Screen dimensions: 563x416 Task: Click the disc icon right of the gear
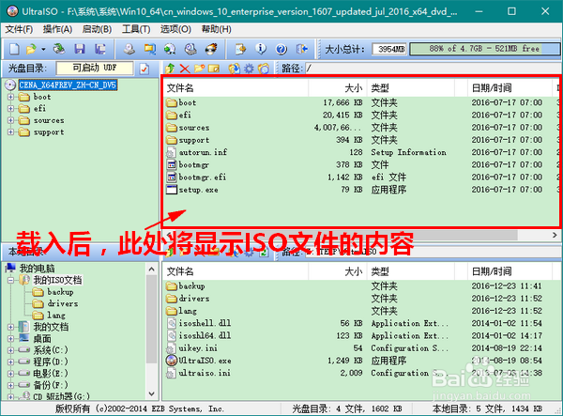tap(264, 69)
